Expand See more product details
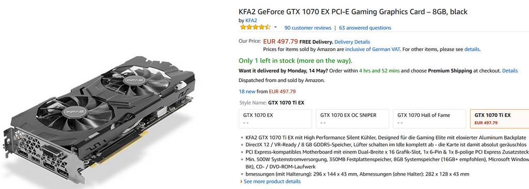The height and width of the screenshot is (189, 529). tap(272, 182)
